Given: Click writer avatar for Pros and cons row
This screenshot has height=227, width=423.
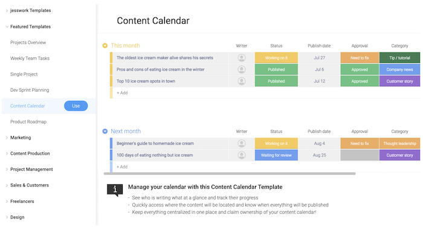Looking at the screenshot, I should pos(242,69).
